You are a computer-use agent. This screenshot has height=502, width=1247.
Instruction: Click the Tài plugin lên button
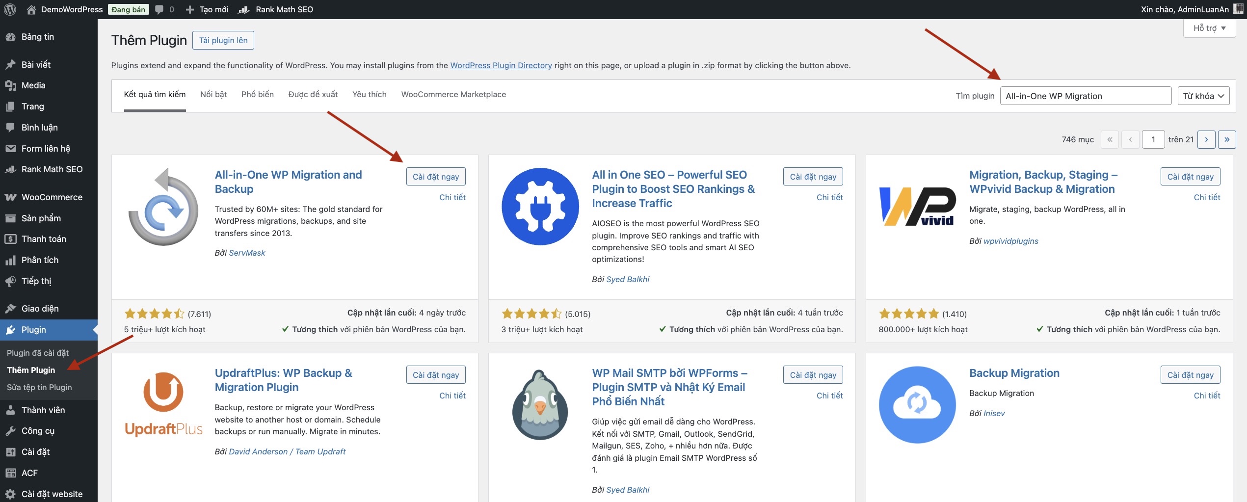tap(223, 40)
